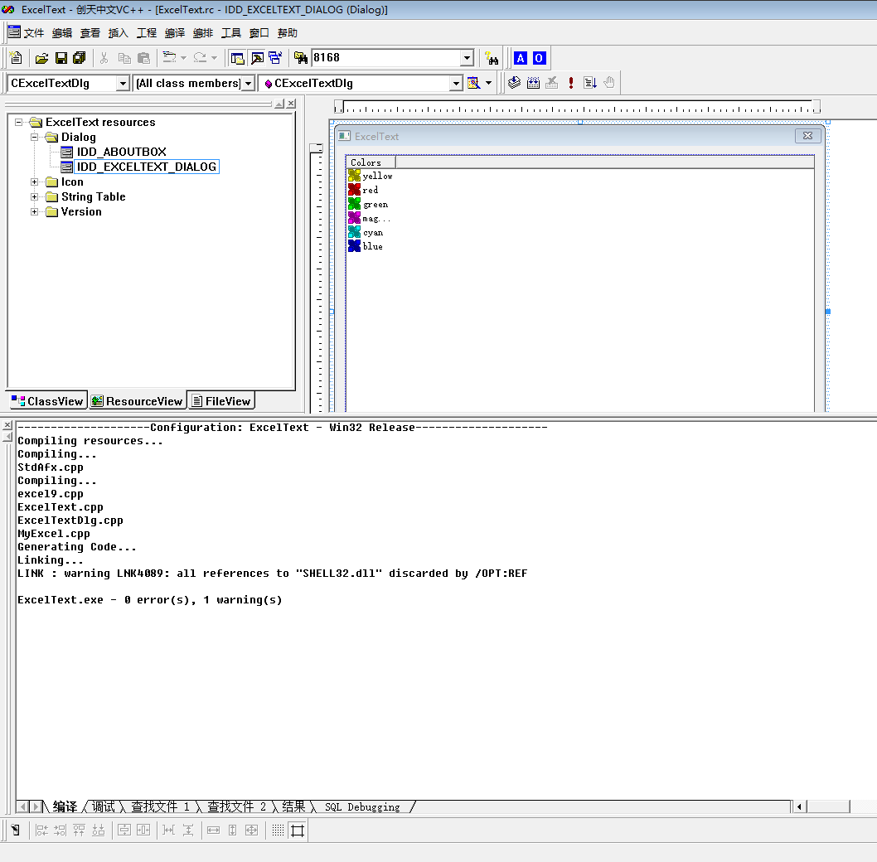Image resolution: width=877 pixels, height=862 pixels.
Task: Open the 查看 menu
Action: click(90, 33)
